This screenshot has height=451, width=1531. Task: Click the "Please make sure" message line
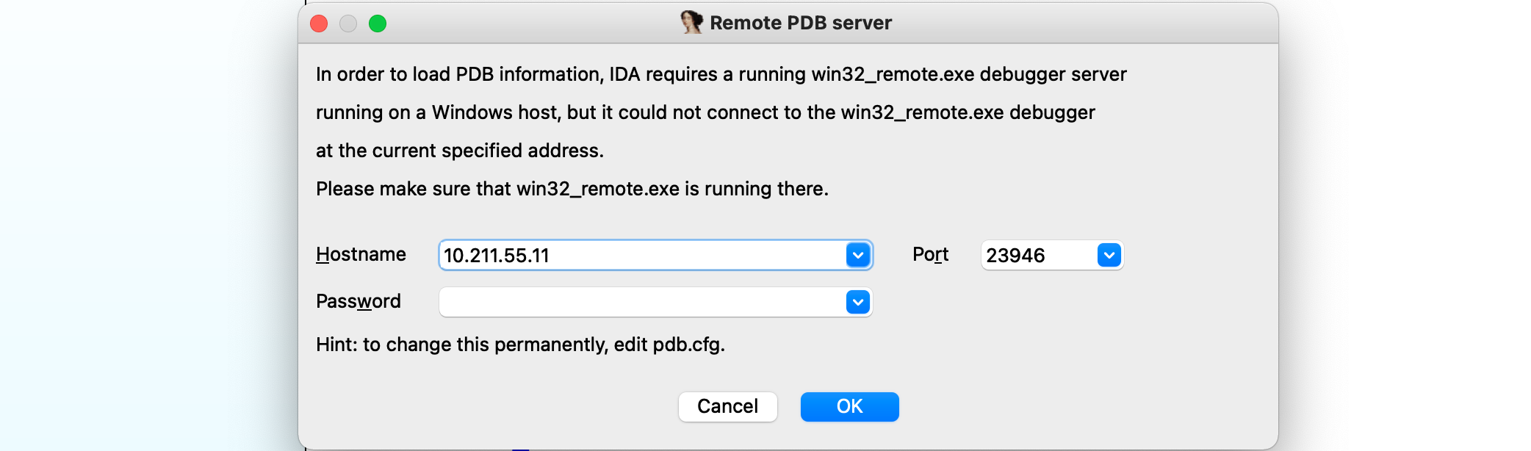pyautogui.click(x=572, y=189)
